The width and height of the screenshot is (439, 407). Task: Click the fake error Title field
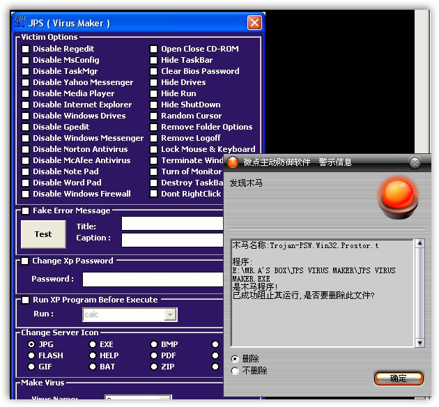(173, 224)
